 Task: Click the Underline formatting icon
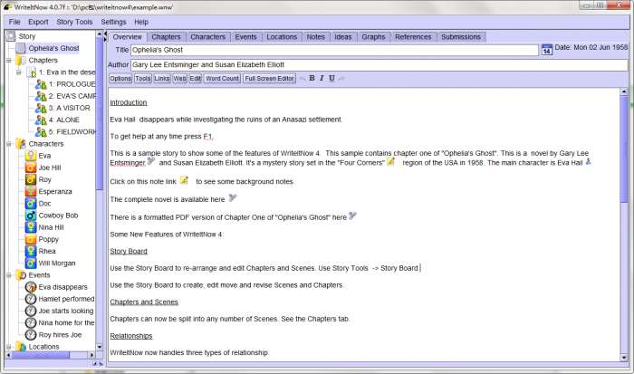[x=331, y=78]
